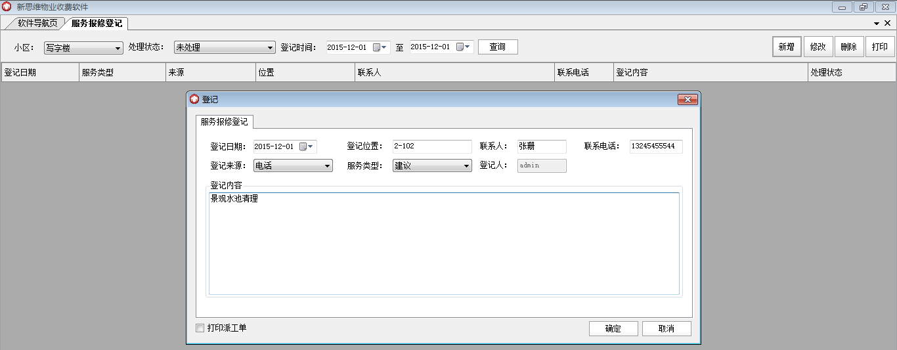Click the 修改 button
The width and height of the screenshot is (897, 350).
click(x=818, y=47)
